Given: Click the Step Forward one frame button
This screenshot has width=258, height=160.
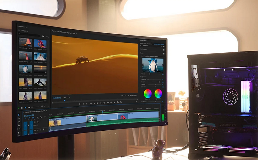Looking at the screenshot, I should (101, 103).
